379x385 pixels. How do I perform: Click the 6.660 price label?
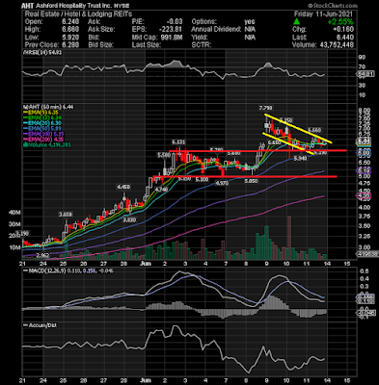click(x=314, y=130)
